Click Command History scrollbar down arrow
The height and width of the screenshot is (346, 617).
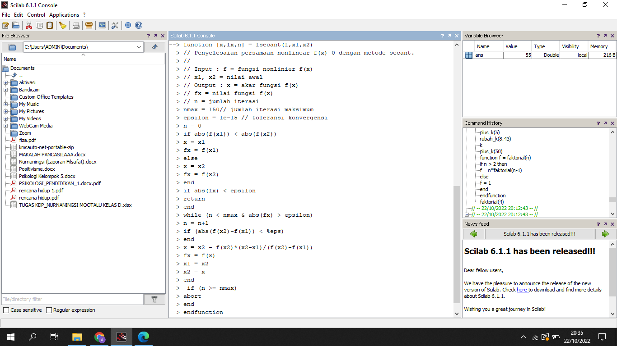612,214
